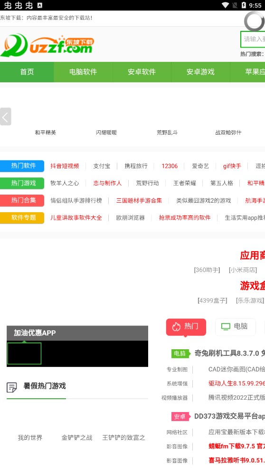
Task: Click the [4399盒子] link
Action: [212, 300]
